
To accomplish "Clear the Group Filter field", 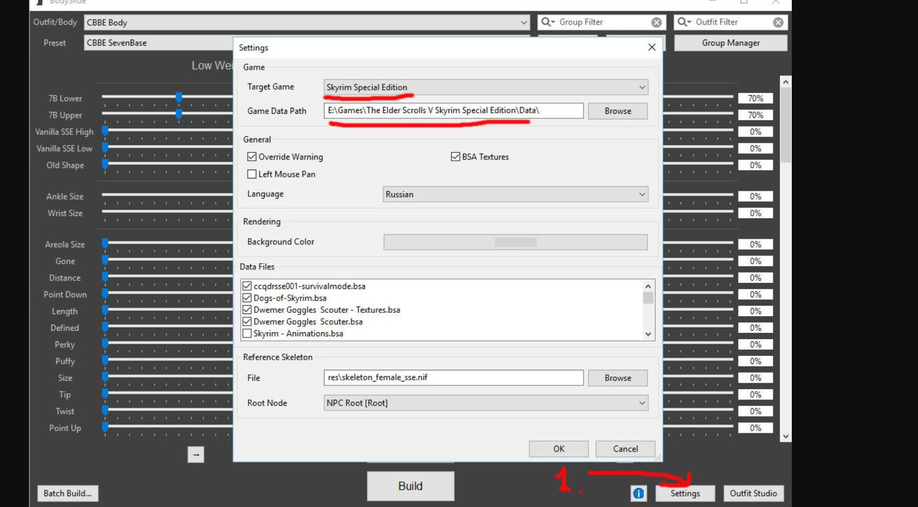I will coord(656,22).
